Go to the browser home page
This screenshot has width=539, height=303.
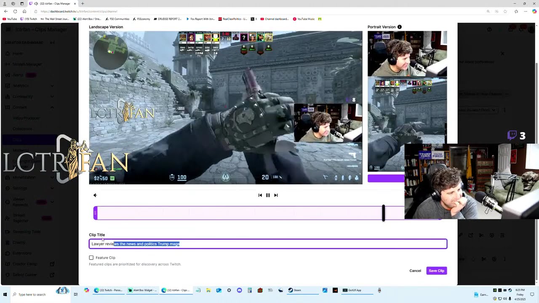coord(24,11)
